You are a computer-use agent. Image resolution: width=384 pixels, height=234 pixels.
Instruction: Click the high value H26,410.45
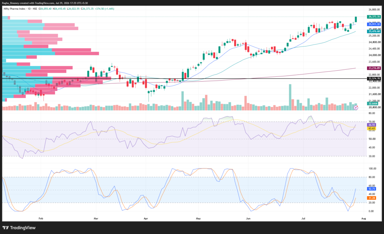tap(59, 9)
